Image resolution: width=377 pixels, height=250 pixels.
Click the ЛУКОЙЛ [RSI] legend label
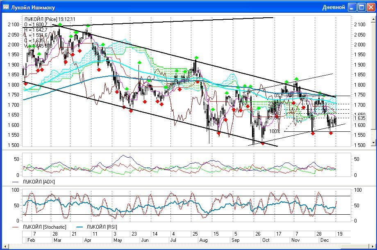102,227
